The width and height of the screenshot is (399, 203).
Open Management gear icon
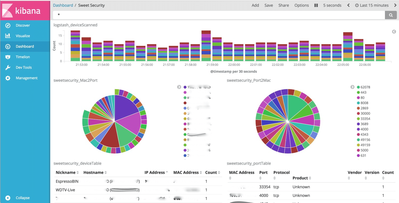coord(8,78)
